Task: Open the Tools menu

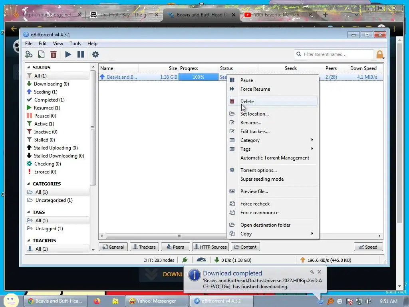Action: tap(75, 44)
